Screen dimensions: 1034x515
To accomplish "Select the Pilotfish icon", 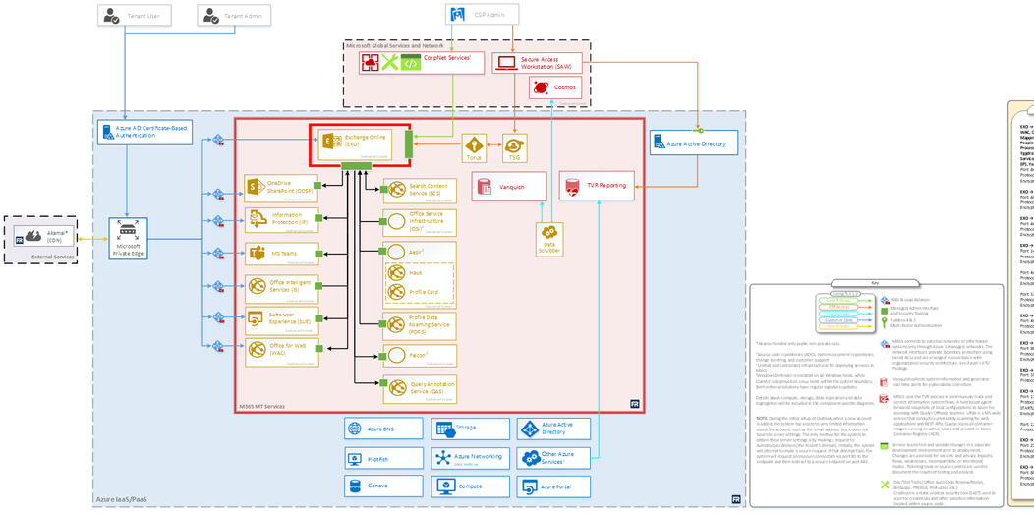I will [x=354, y=458].
